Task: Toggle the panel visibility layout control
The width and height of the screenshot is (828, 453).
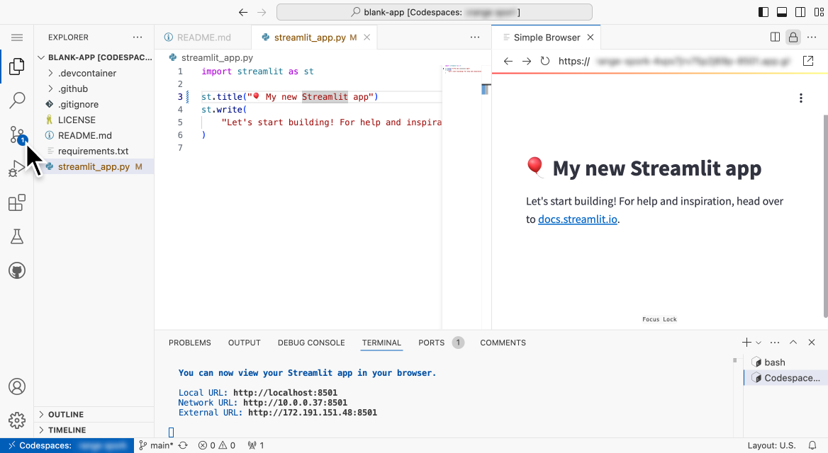Action: click(783, 11)
